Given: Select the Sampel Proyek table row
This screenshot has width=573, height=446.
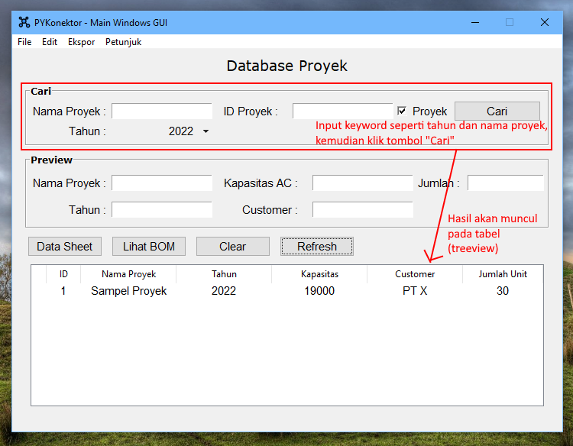Looking at the screenshot, I should click(287, 291).
